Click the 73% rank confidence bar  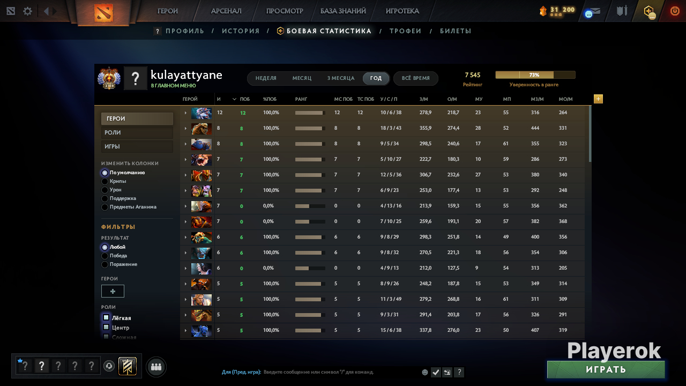[x=535, y=75]
